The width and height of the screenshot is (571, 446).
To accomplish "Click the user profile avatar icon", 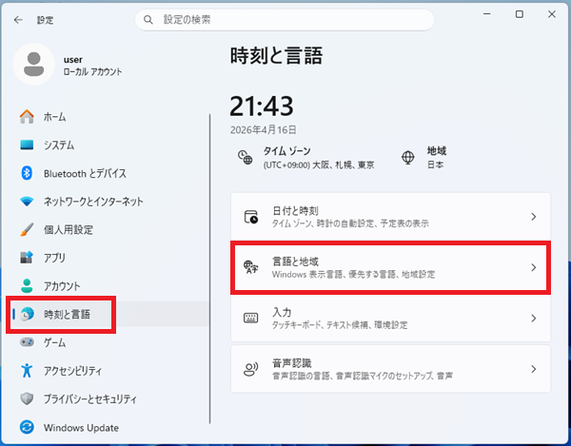I will (35, 65).
